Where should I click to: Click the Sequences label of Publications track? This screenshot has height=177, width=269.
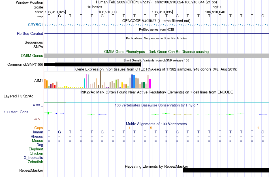(x=34, y=42)
